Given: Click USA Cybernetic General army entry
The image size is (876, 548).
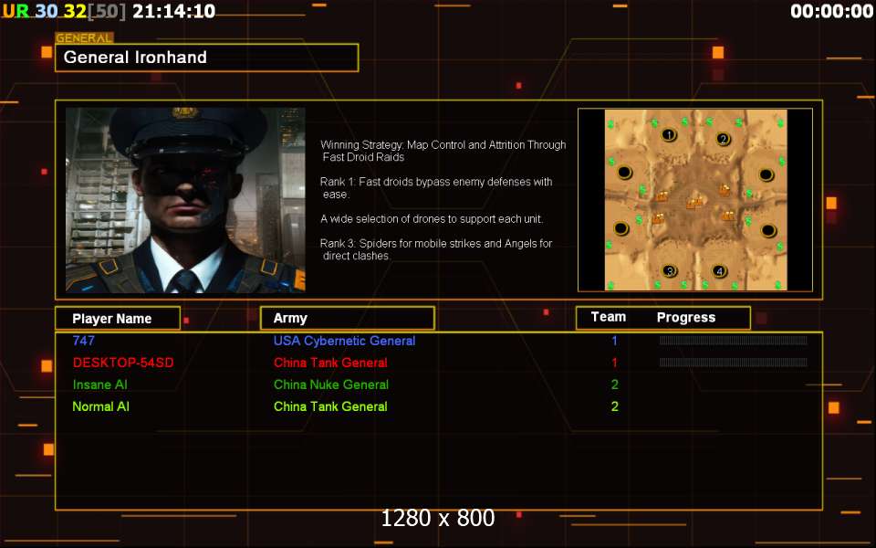Looking at the screenshot, I should tap(344, 341).
